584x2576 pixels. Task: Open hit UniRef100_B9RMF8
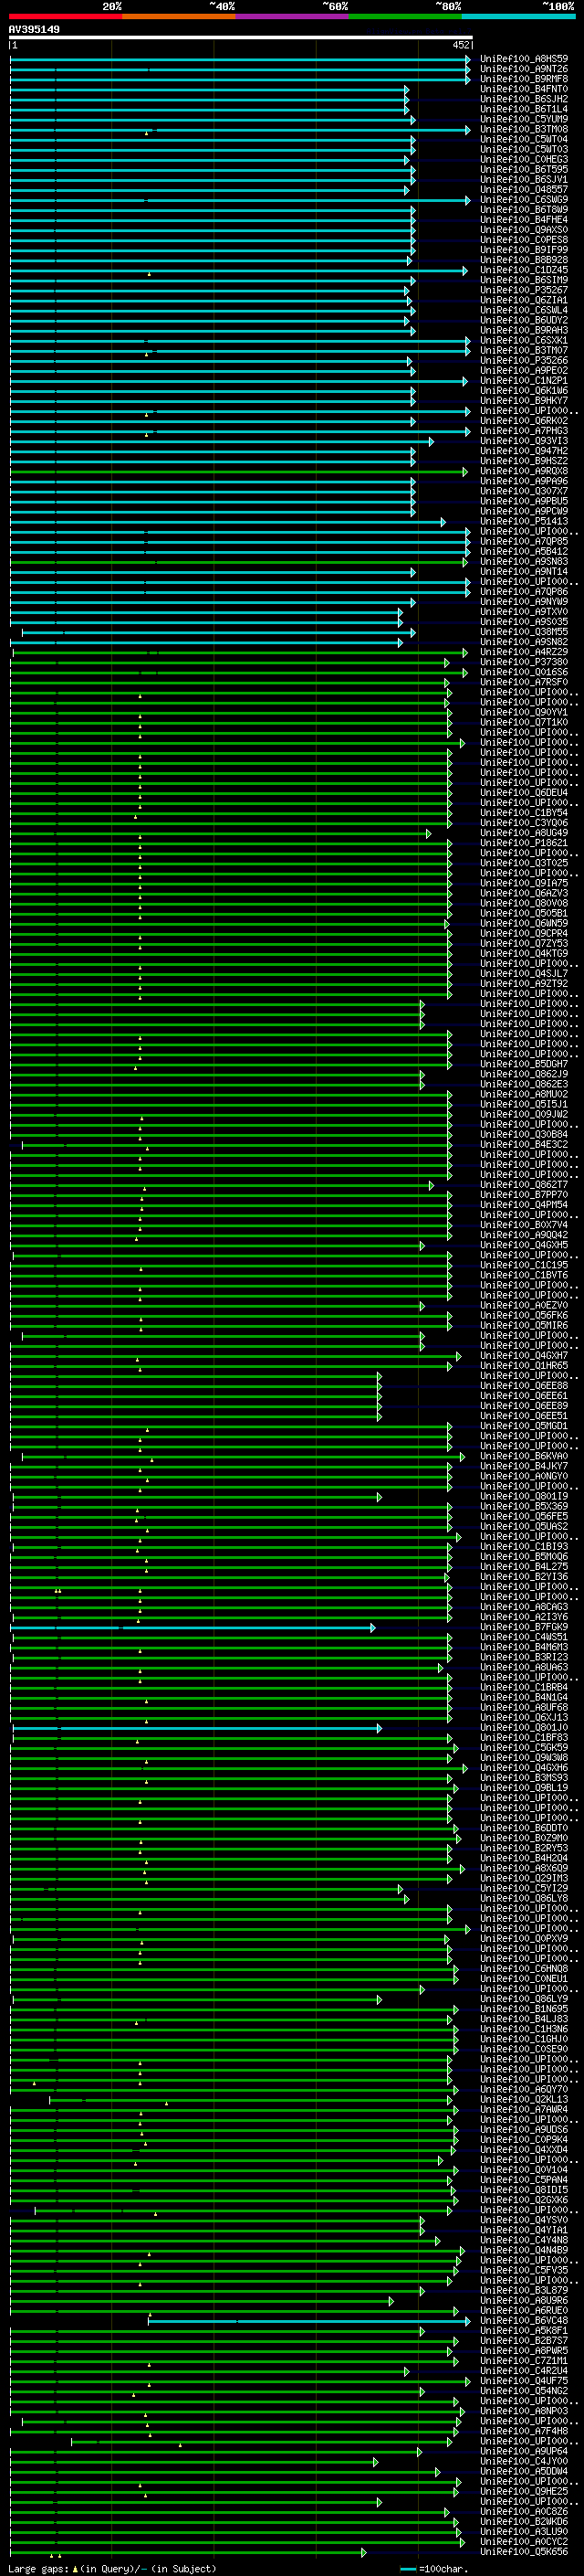[524, 79]
